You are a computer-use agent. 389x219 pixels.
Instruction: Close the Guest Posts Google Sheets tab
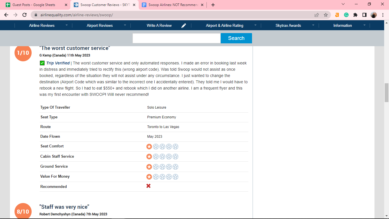(x=66, y=5)
